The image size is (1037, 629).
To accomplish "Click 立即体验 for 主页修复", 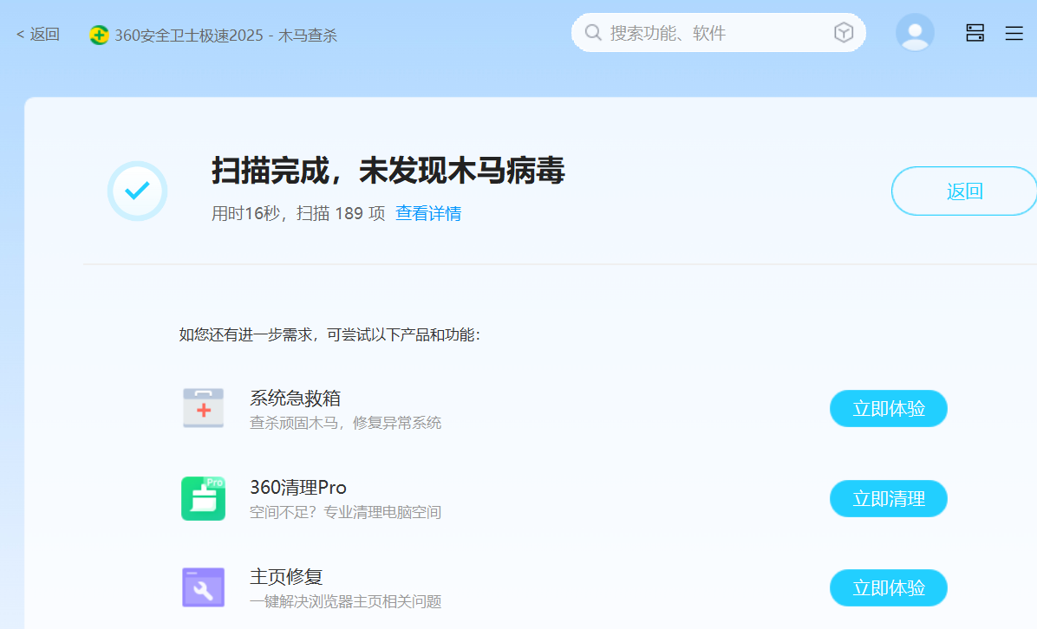I will pos(888,588).
